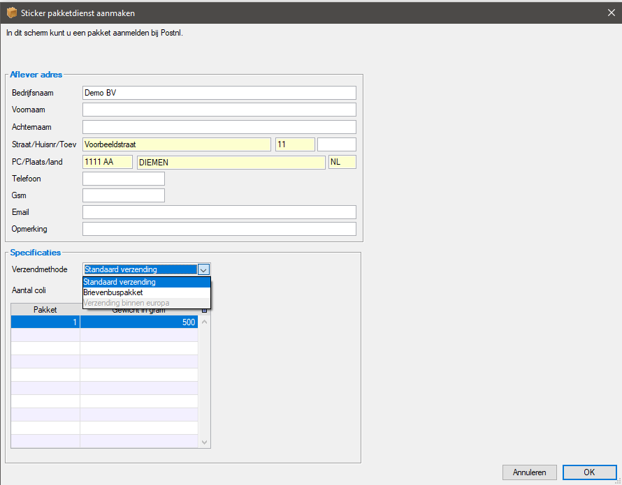Select Verzending binnen europa option
The width and height of the screenshot is (622, 485).
[146, 303]
